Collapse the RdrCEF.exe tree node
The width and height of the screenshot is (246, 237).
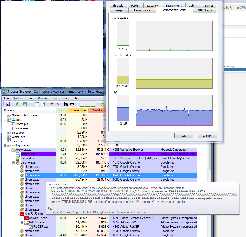(x=22, y=222)
